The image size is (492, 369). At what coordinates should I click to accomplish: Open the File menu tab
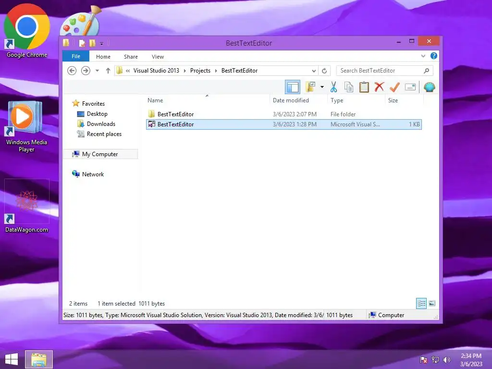point(76,56)
